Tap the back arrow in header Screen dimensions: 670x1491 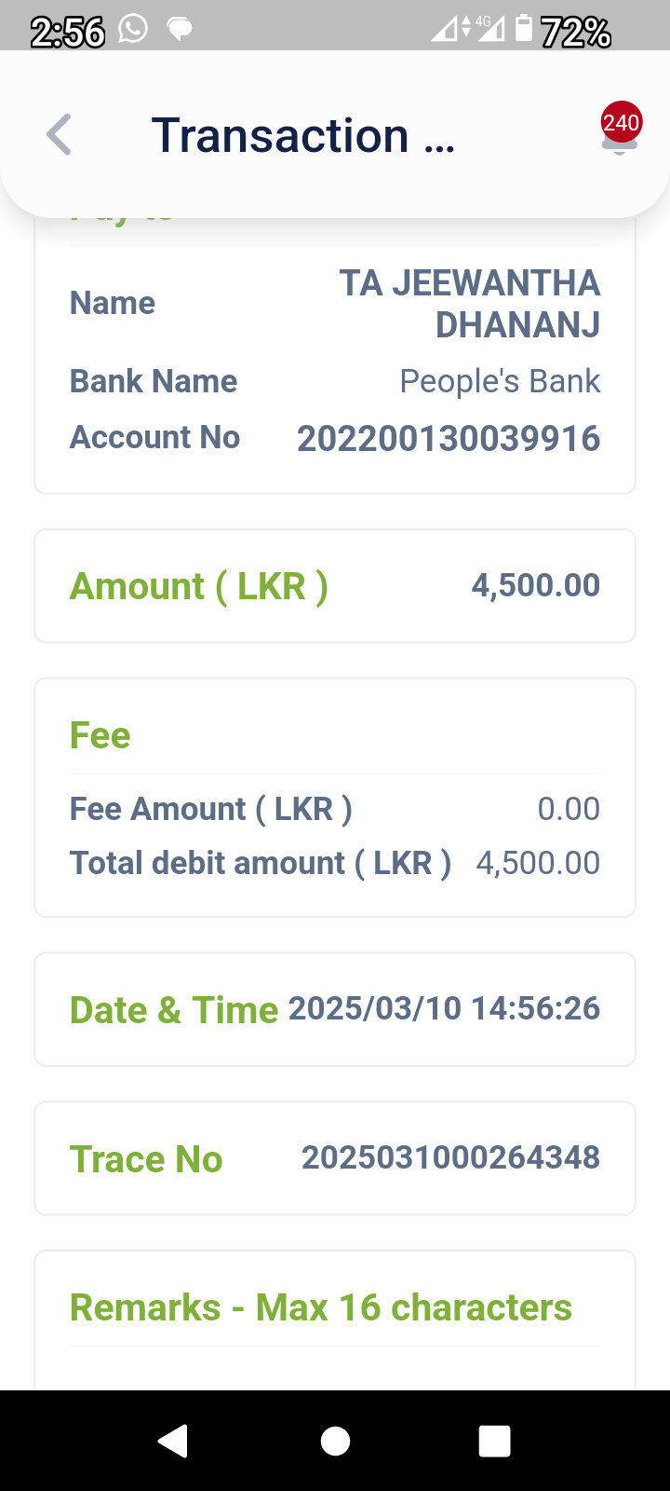pyautogui.click(x=59, y=135)
